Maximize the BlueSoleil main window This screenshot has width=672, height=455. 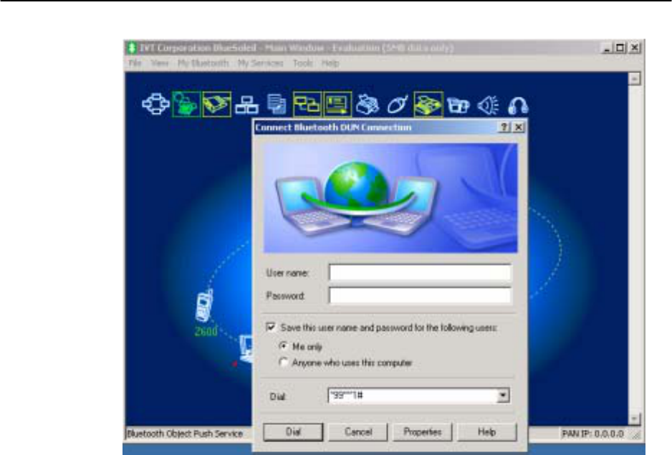tap(620, 47)
